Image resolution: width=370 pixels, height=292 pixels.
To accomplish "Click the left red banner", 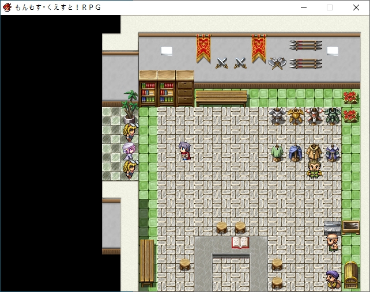I will click(x=203, y=49).
